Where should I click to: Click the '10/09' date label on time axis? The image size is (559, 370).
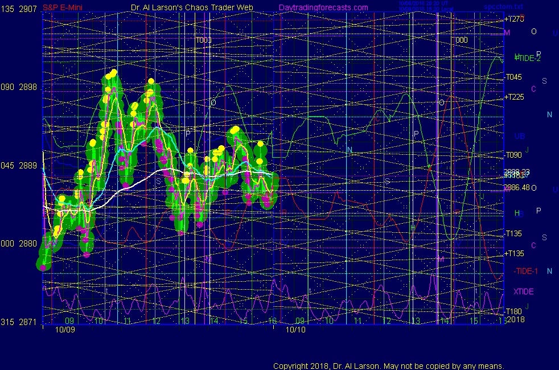(x=65, y=330)
